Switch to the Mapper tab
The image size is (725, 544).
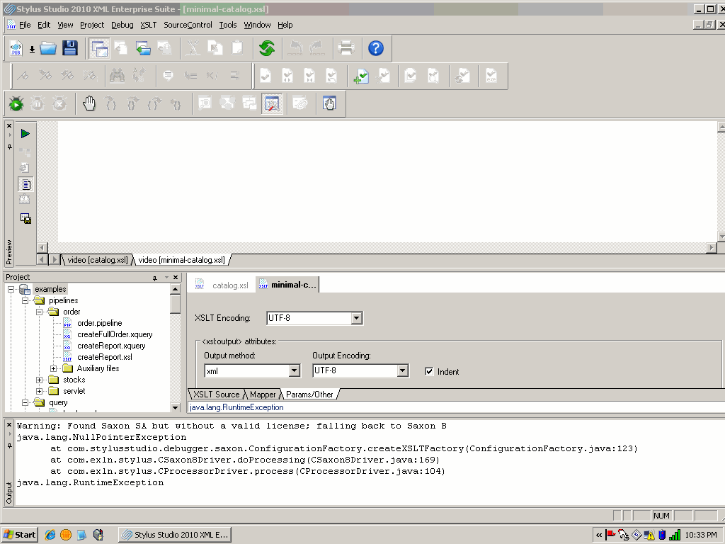point(263,395)
